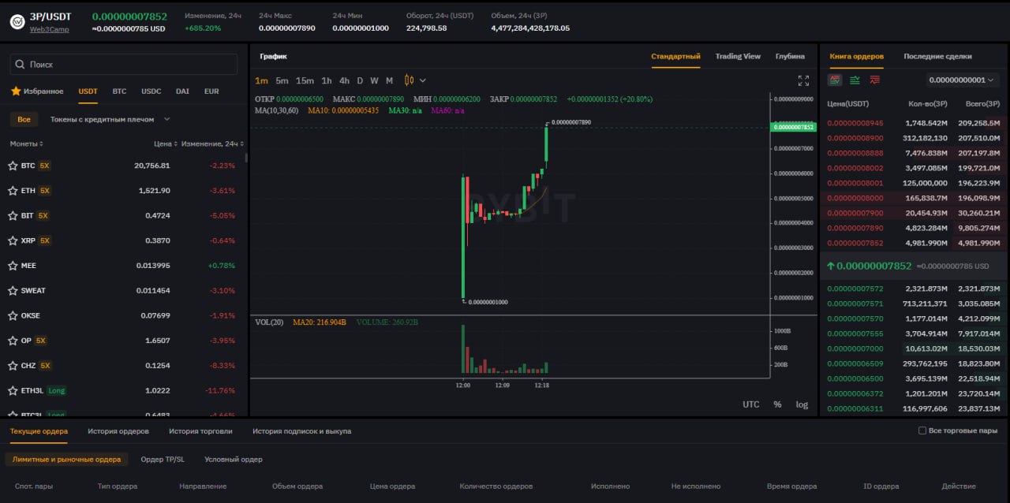
Task: Toggle favorite star for CHZ
Action: point(13,366)
